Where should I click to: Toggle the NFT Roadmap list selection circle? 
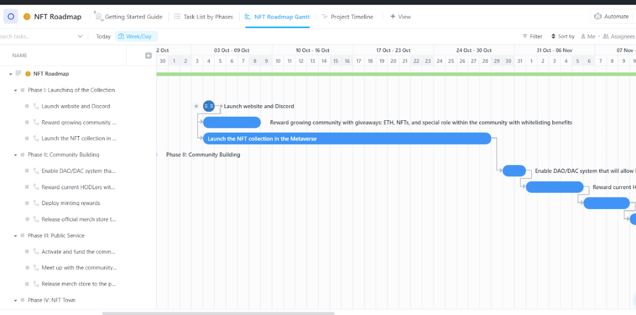[10, 16]
